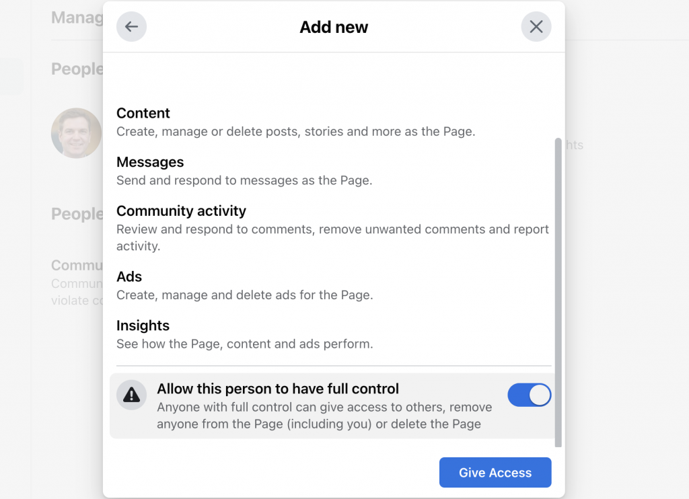Close the Add new dialog
This screenshot has width=689, height=499.
coord(536,26)
